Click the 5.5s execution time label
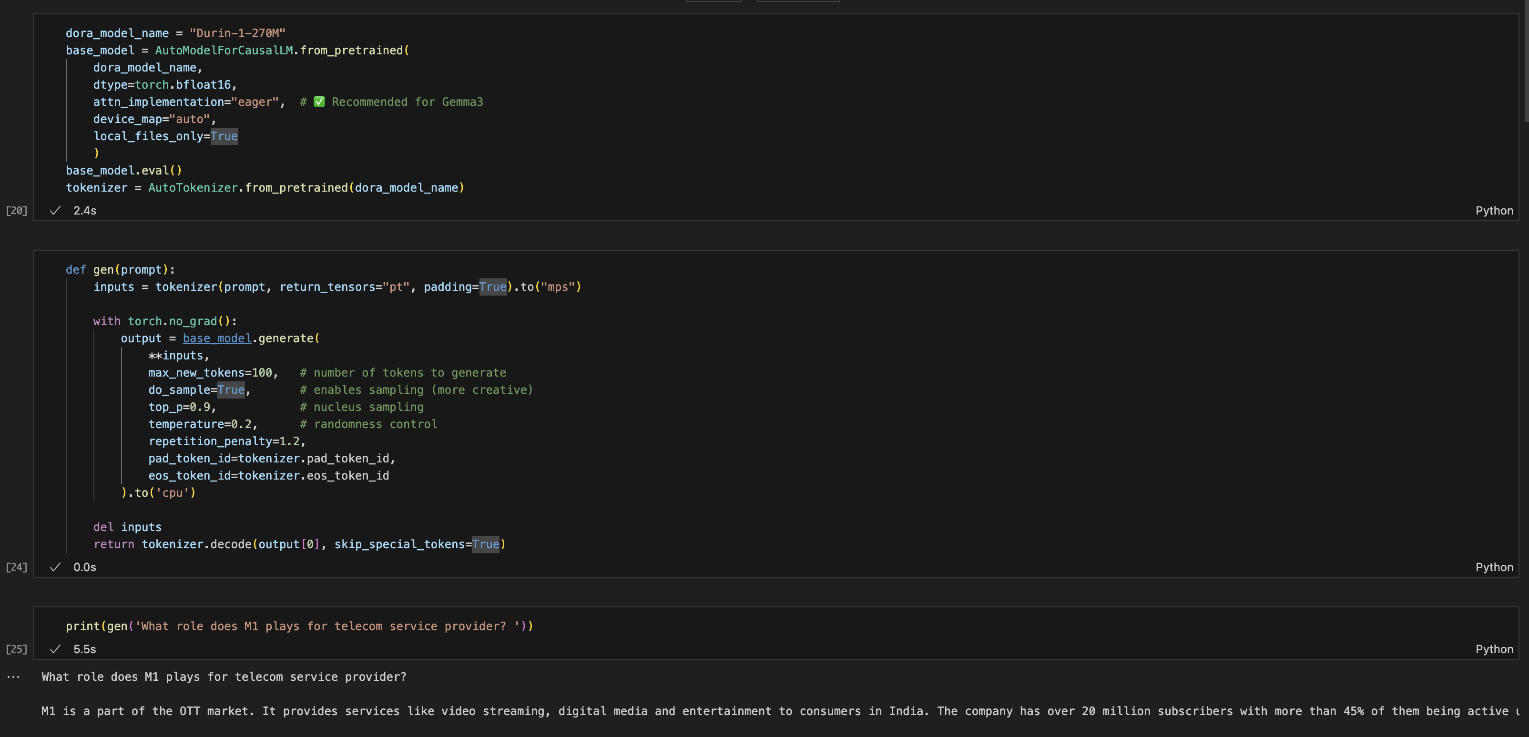The image size is (1529, 737). [x=84, y=649]
